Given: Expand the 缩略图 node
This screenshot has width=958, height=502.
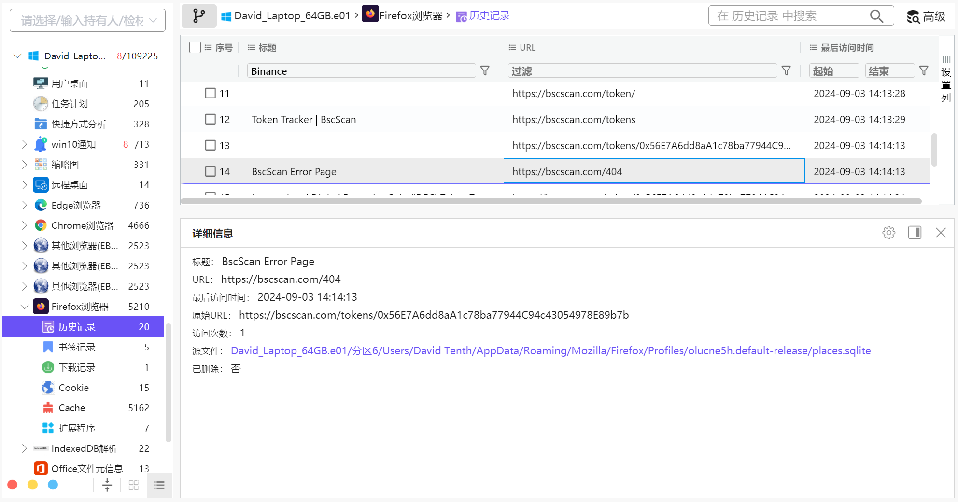Looking at the screenshot, I should tap(24, 165).
